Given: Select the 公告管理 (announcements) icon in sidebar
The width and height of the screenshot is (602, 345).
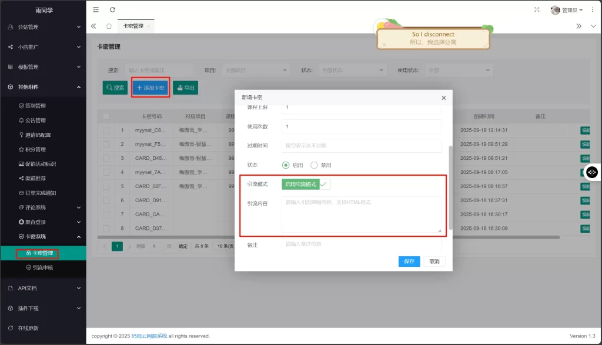Looking at the screenshot, I should (x=21, y=120).
